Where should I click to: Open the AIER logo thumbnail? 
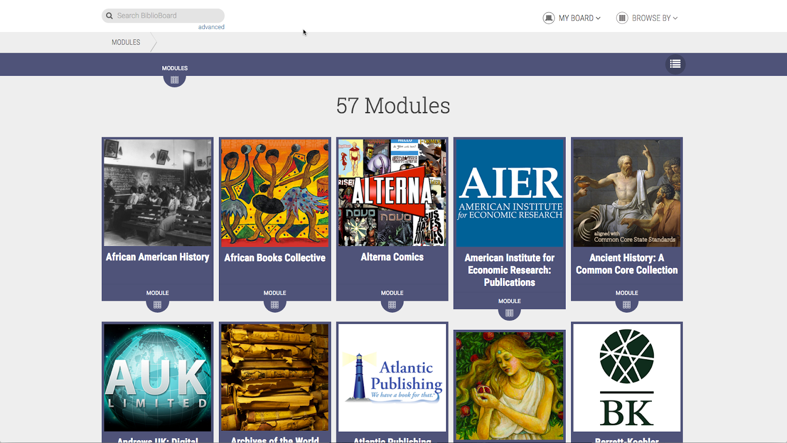click(x=510, y=193)
